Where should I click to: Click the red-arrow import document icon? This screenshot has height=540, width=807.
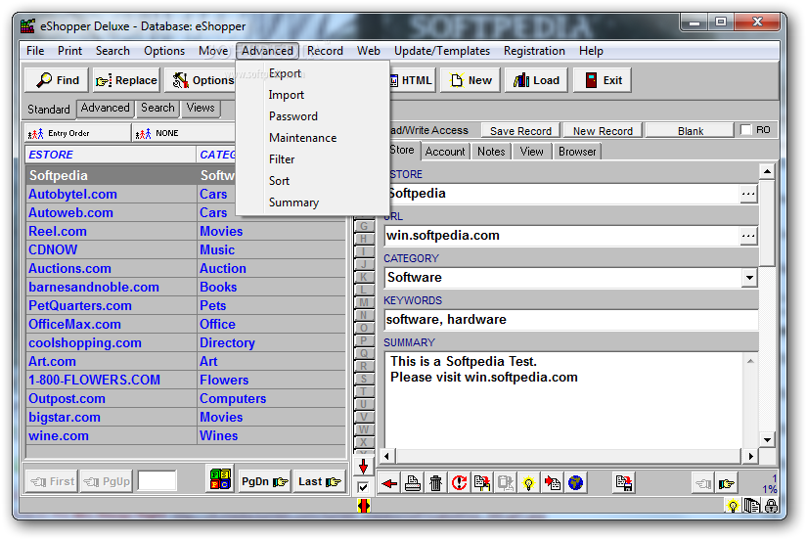553,483
